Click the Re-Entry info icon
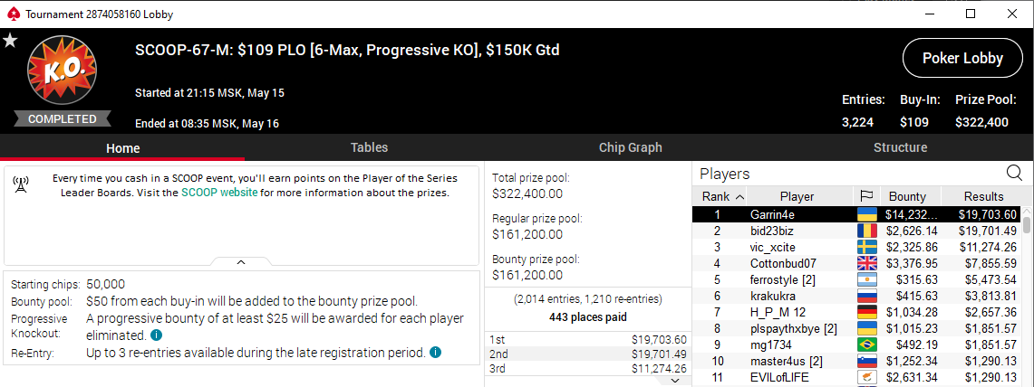This screenshot has height=387, width=1034. [435, 353]
